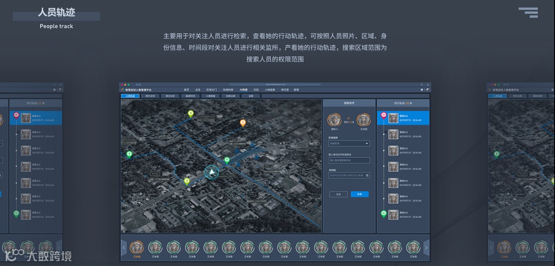The height and width of the screenshot is (266, 555).
Task: Click the browser download icon in center window
Action: [x=428, y=85]
